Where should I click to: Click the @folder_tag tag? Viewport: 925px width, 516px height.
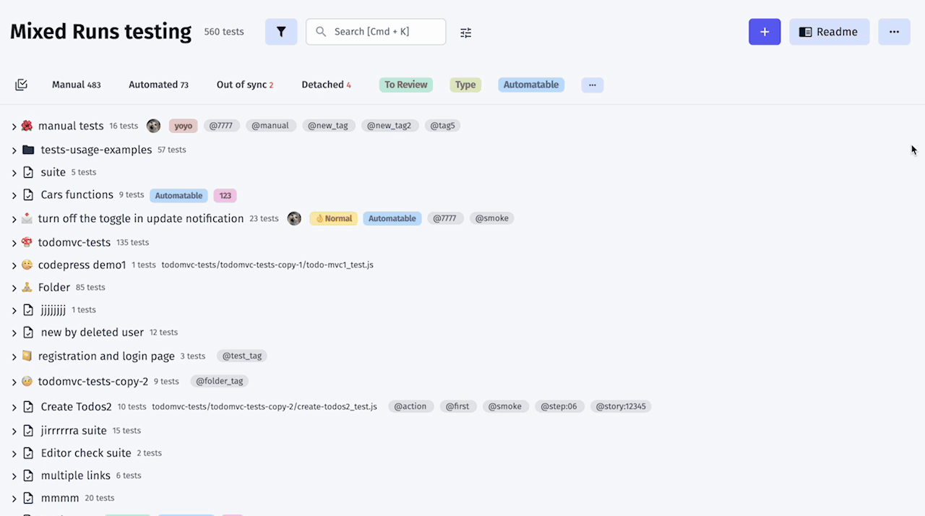[x=220, y=381]
